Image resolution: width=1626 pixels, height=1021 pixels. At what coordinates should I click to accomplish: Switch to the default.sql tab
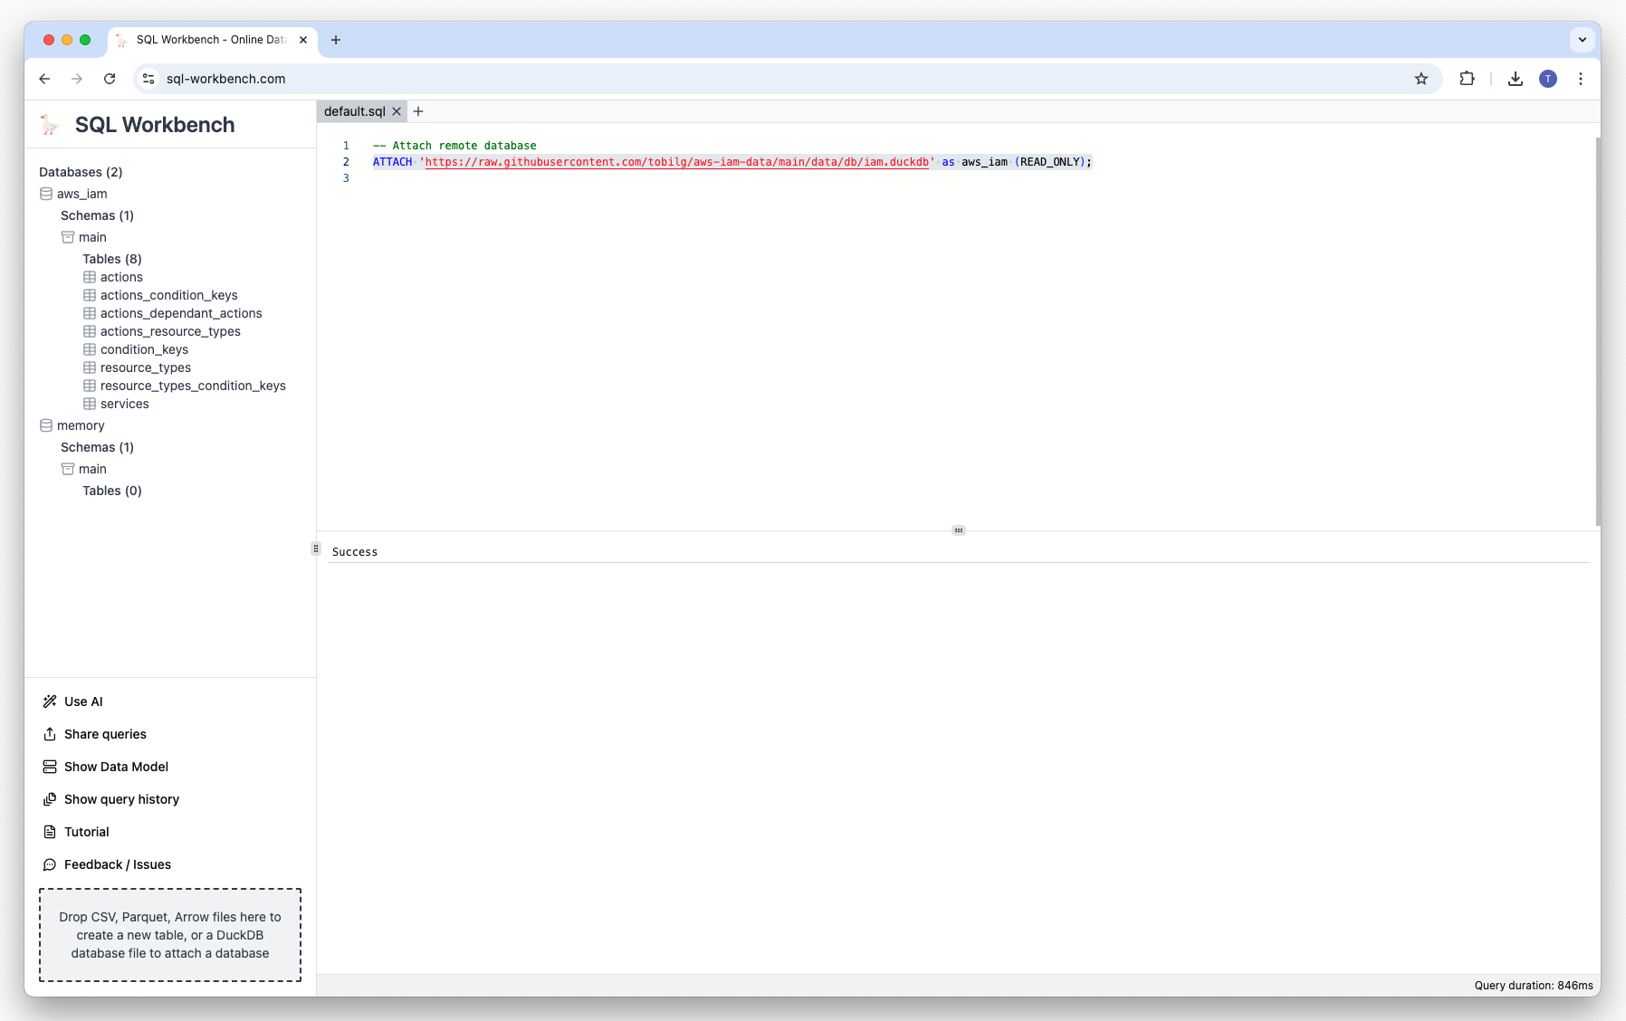coord(357,111)
